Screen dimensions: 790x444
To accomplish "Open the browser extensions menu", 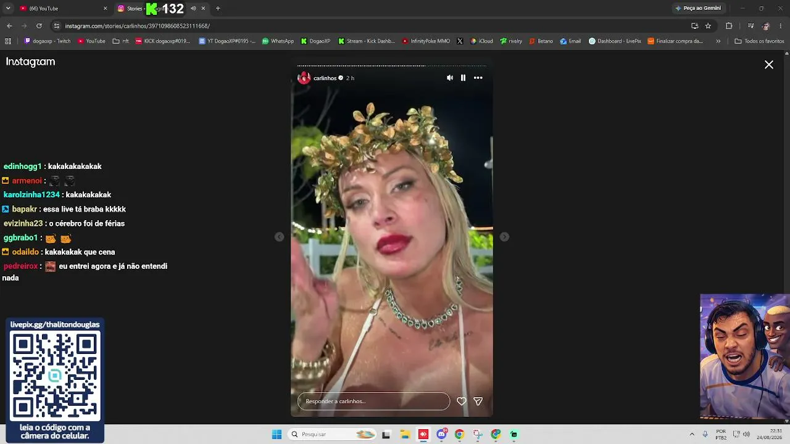I will [x=729, y=26].
